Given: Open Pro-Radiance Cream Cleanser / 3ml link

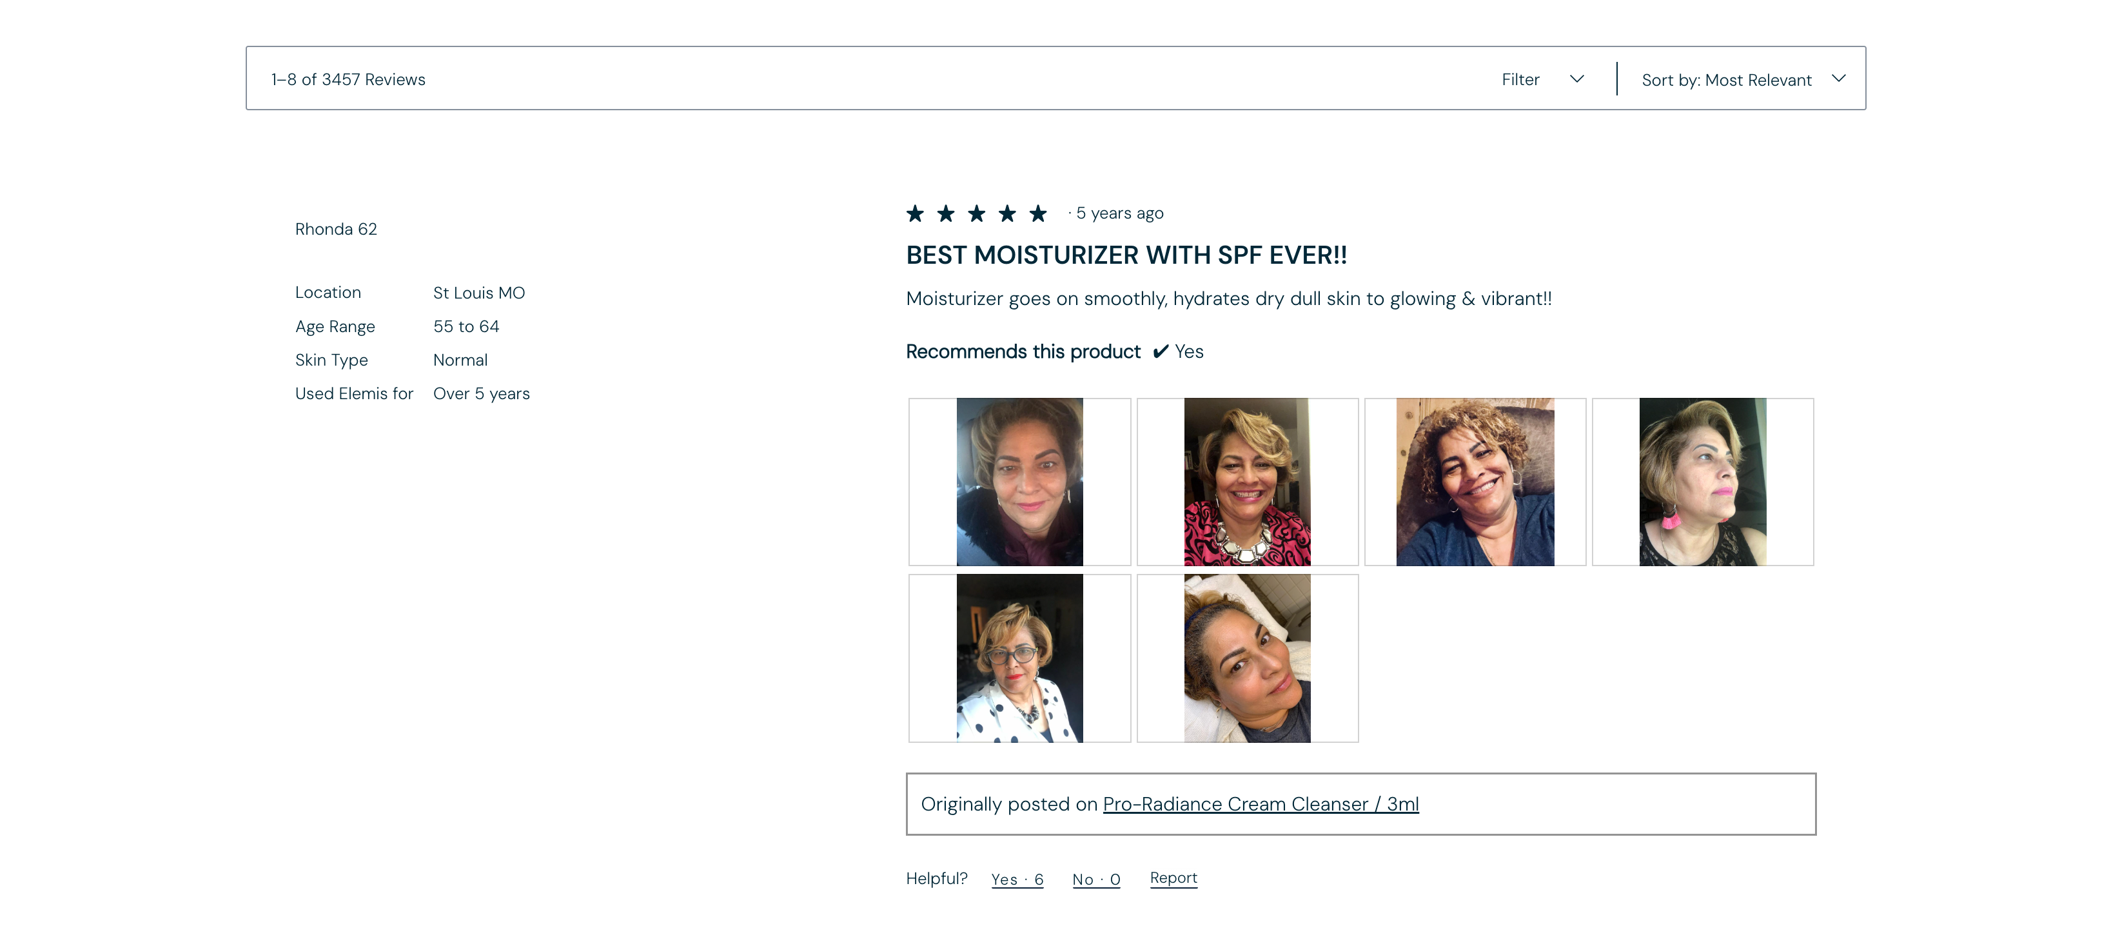Looking at the screenshot, I should click(1261, 804).
